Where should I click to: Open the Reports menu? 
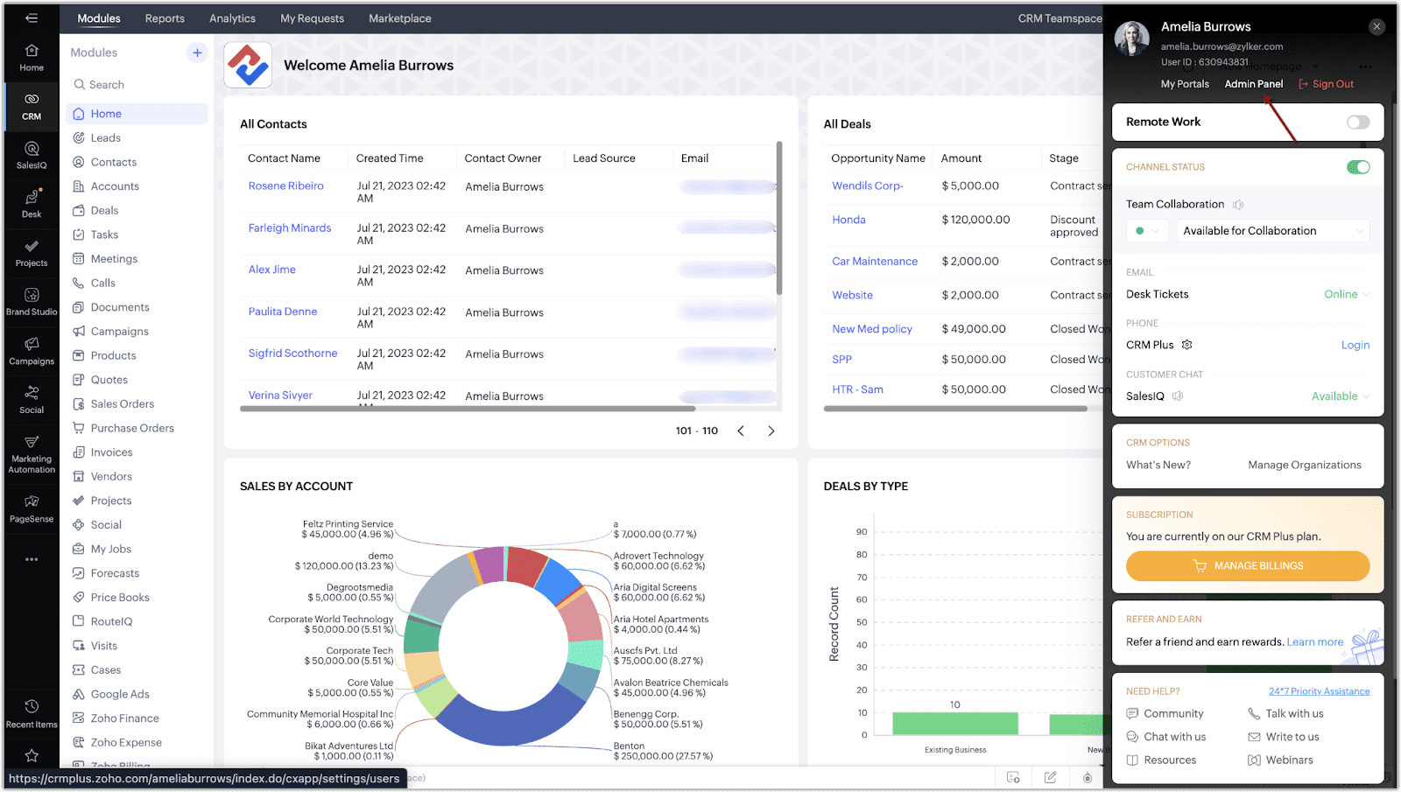(x=165, y=18)
